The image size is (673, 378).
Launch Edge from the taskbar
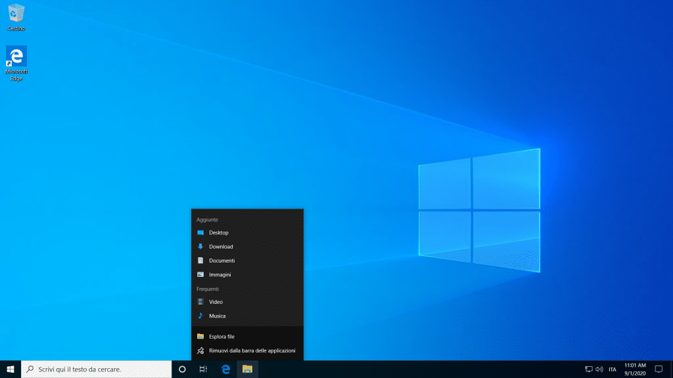225,369
